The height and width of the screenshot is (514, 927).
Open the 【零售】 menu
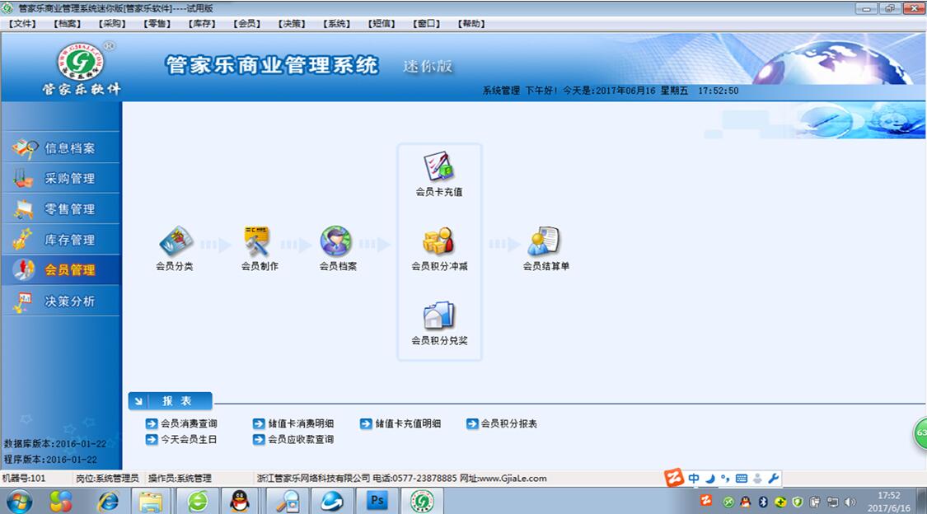tap(157, 24)
